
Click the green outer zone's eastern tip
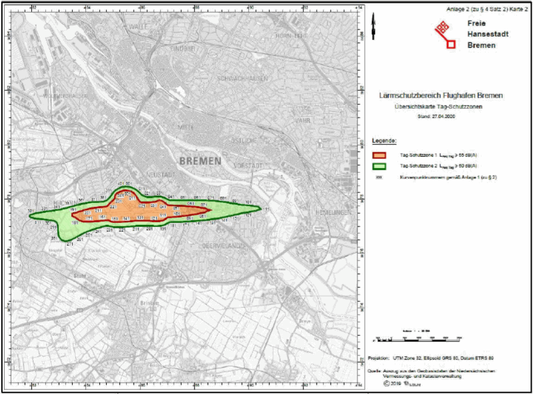(x=258, y=209)
